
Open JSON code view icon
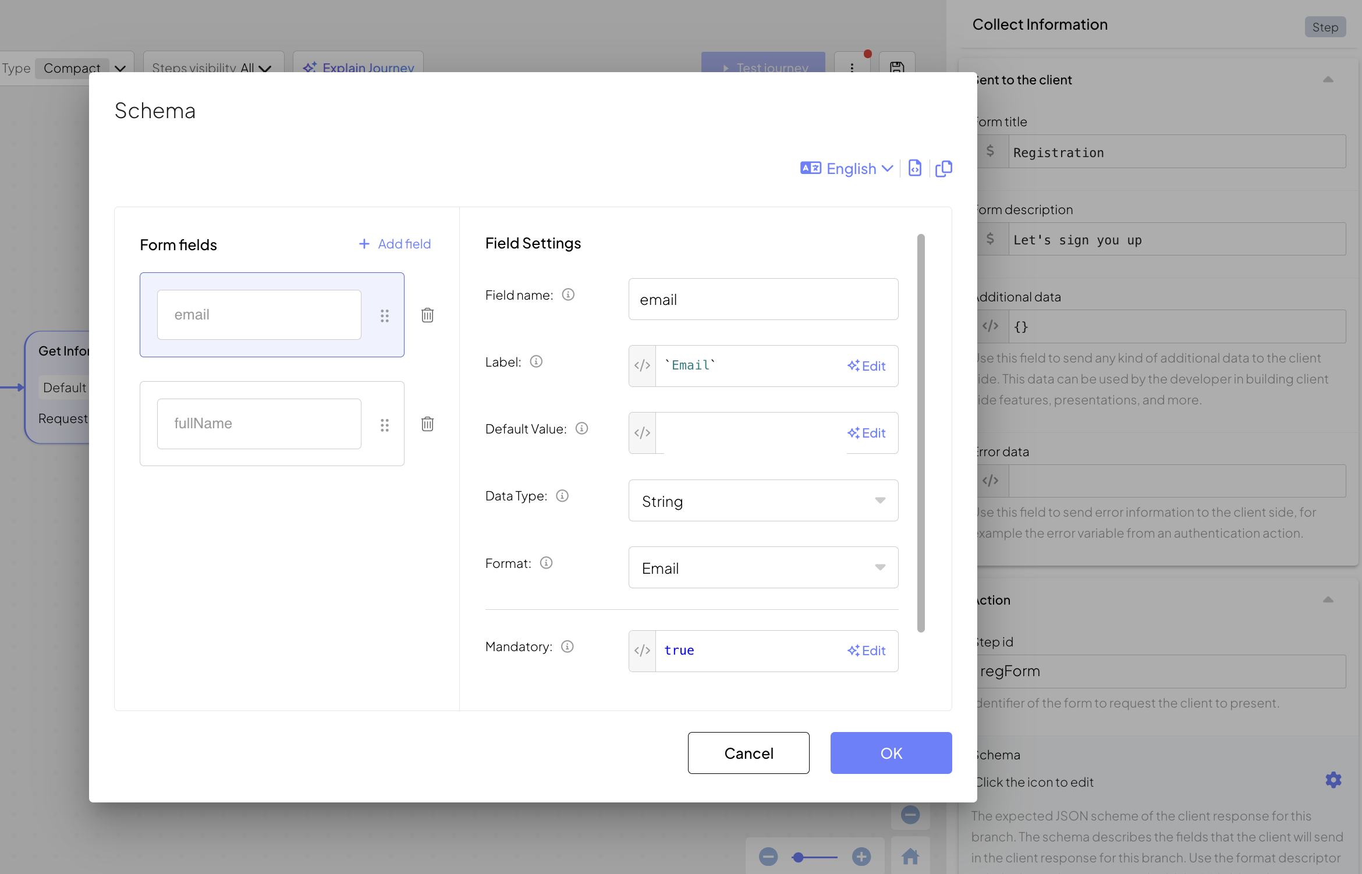click(x=914, y=168)
